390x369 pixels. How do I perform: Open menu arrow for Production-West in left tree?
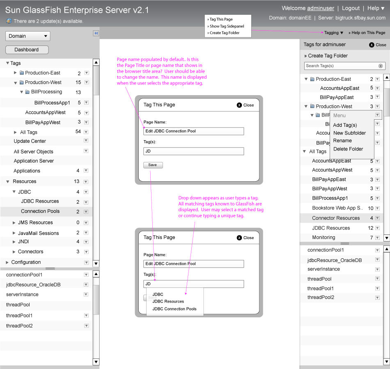coord(87,82)
